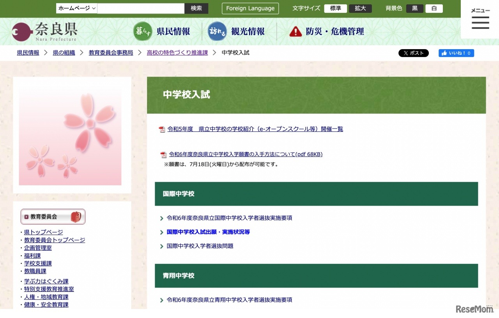Expand arrow beside 国際中学校入学者選抜問題

[161, 246]
